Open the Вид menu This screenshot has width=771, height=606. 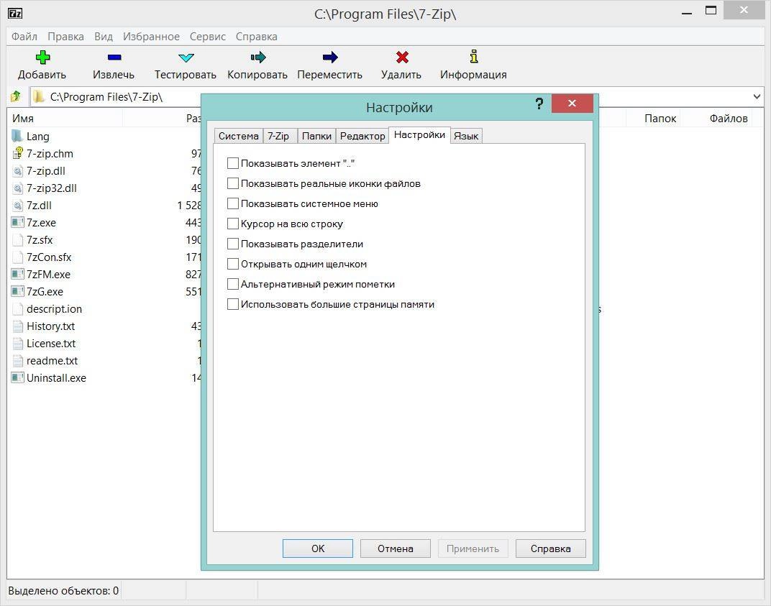(x=104, y=37)
